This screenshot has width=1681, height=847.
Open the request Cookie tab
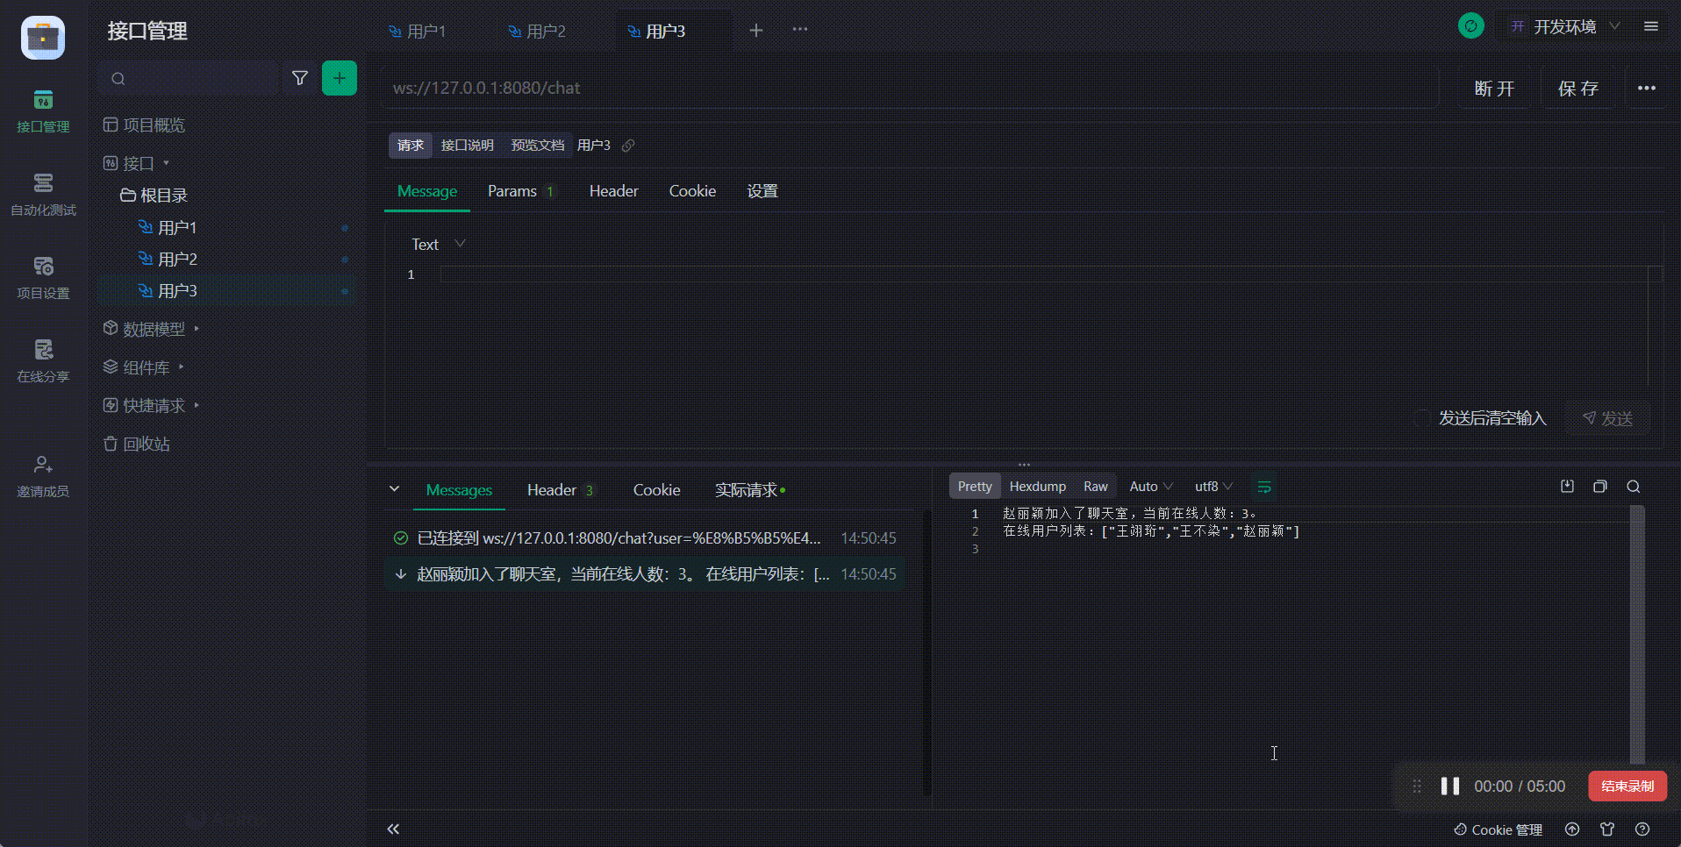click(692, 191)
